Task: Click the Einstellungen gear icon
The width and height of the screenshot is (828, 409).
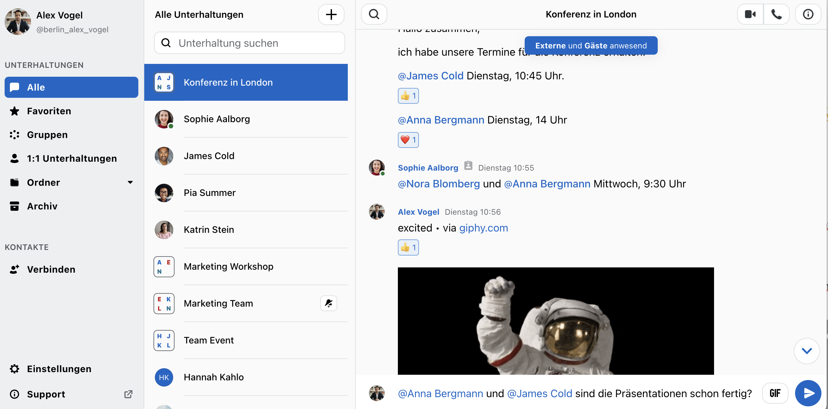Action: (x=14, y=369)
